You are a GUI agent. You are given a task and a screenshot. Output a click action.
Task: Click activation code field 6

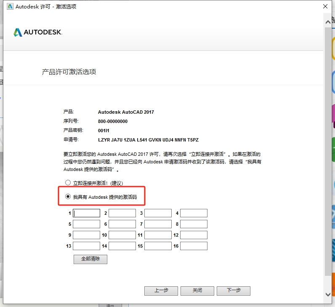coord(122,224)
